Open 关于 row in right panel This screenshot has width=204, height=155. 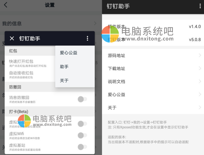click(x=153, y=107)
